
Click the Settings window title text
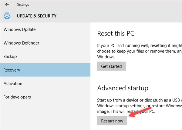tap(23, 5)
